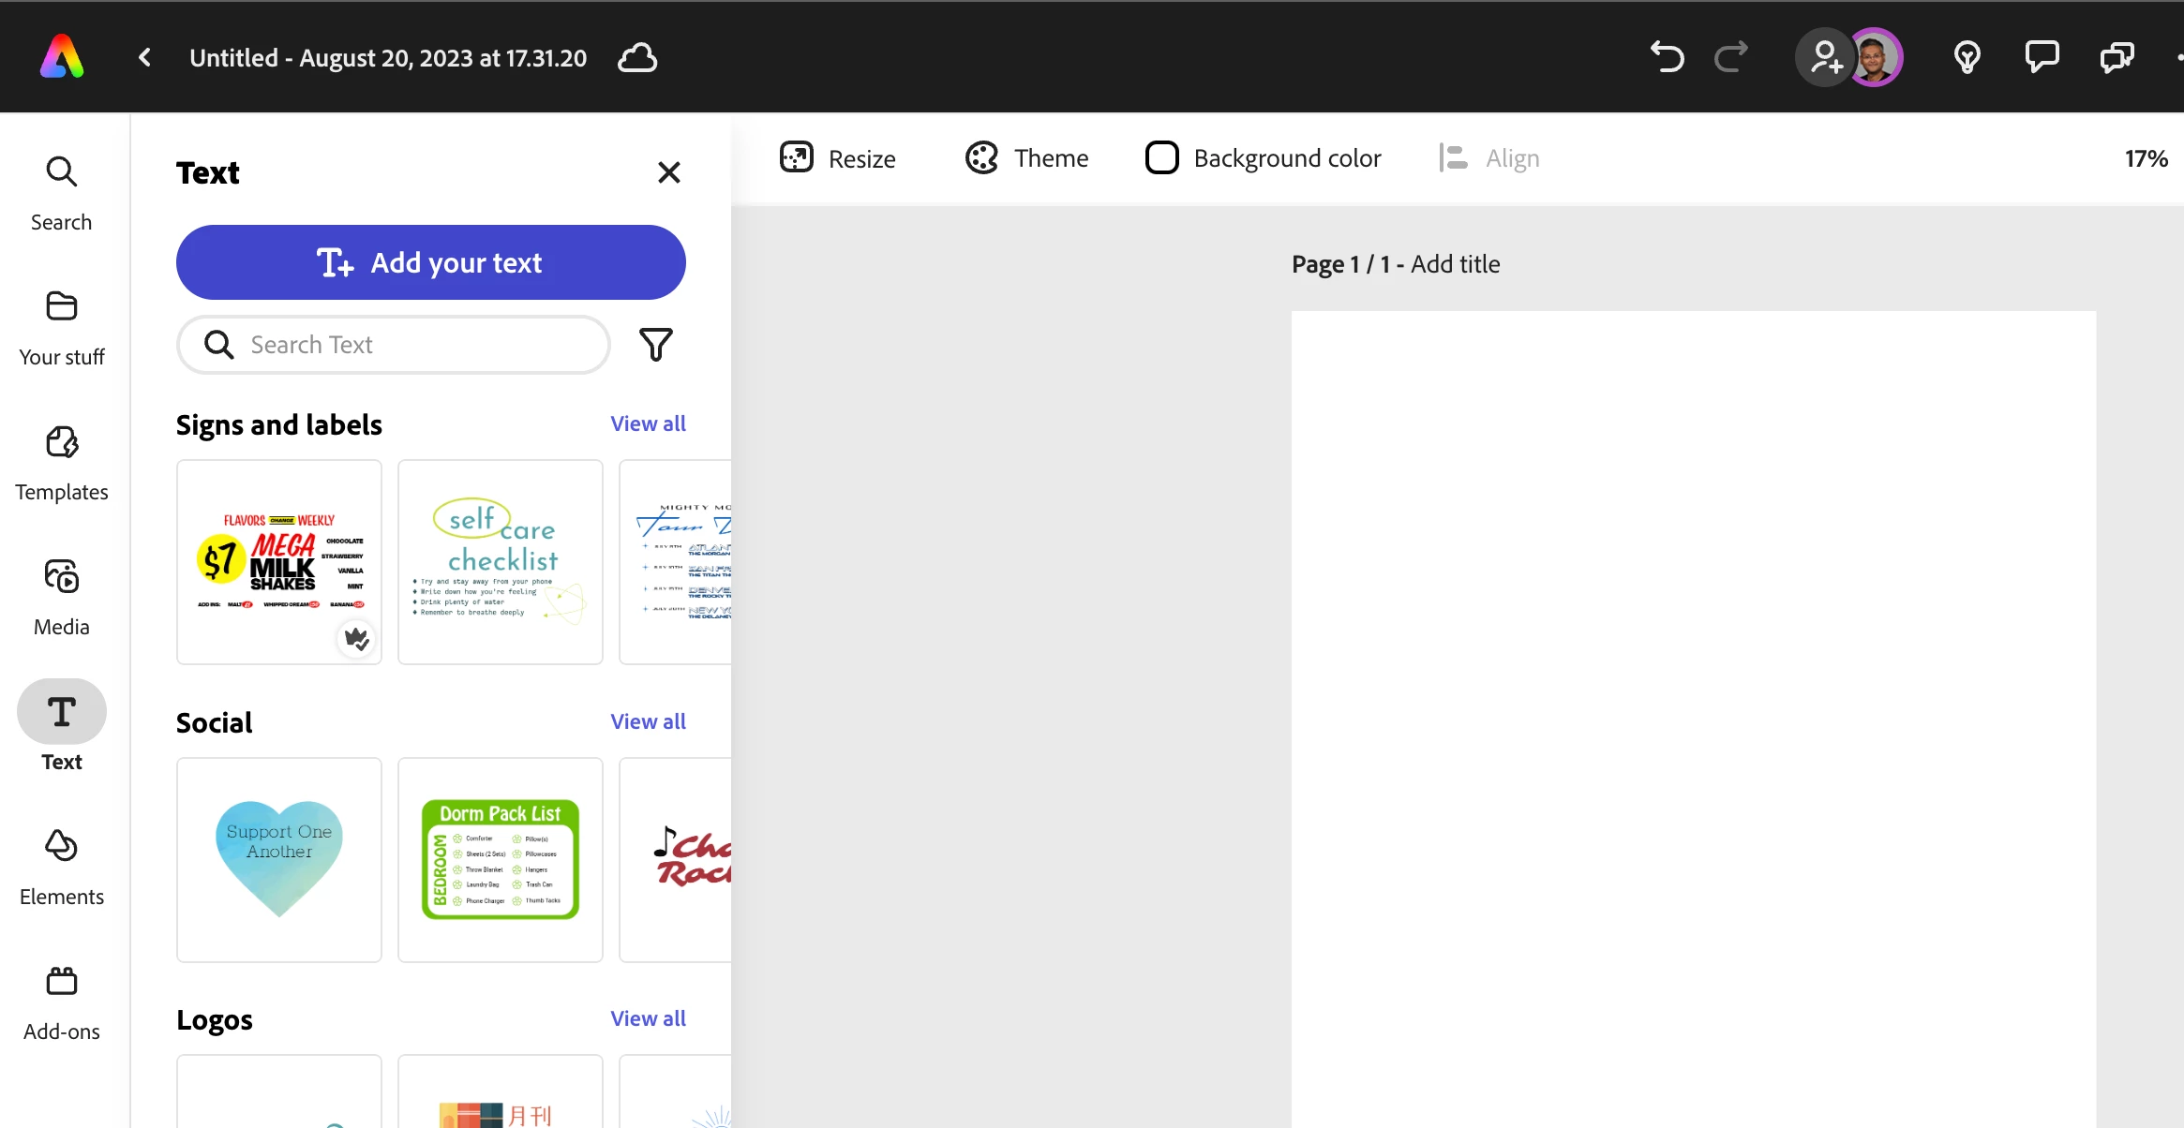Close the Text panel

click(668, 172)
